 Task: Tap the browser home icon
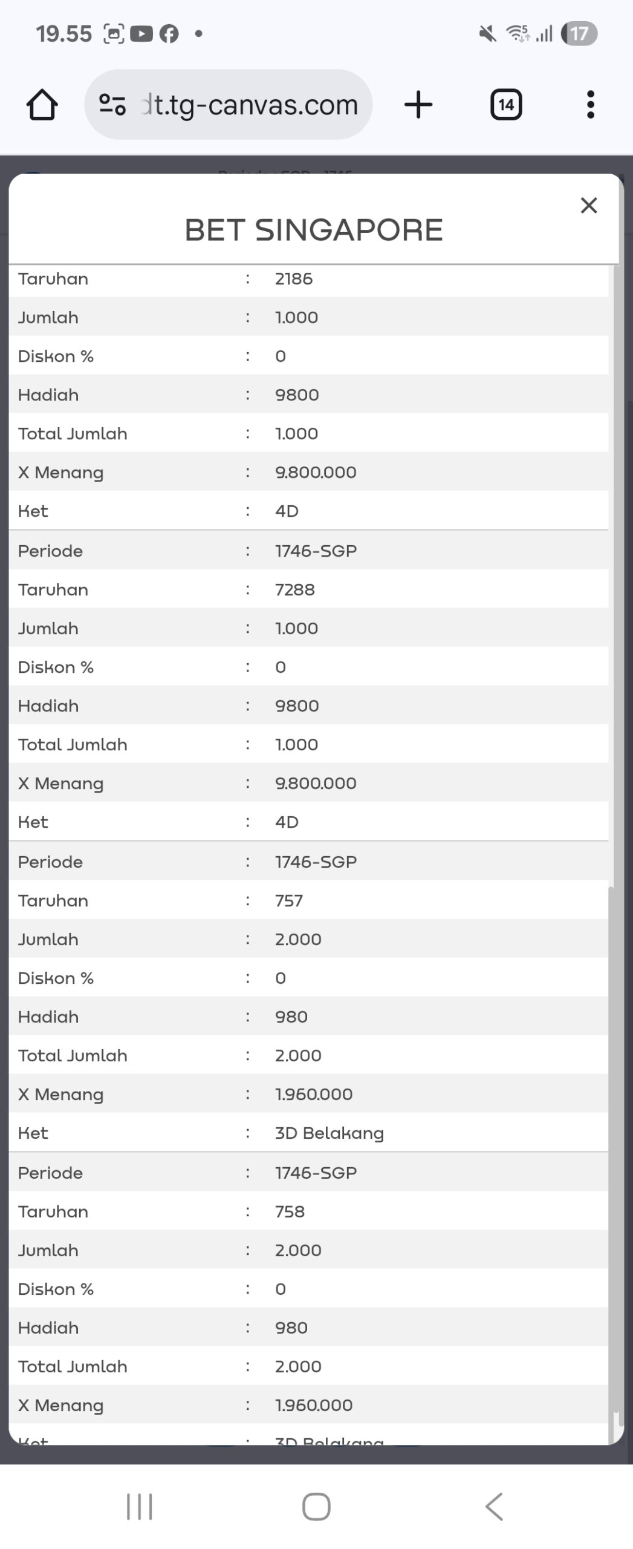pos(42,105)
